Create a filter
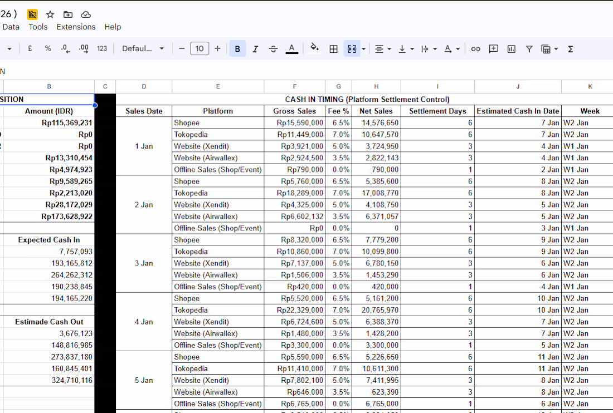Image resolution: width=613 pixels, height=413 pixels. click(529, 49)
